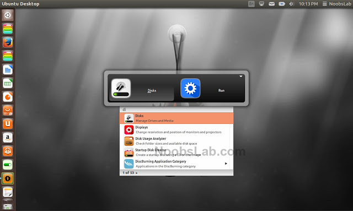
Task: Select the Disks result row
Action: point(176,118)
